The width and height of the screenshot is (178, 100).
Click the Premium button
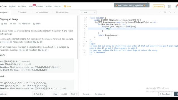click(159, 6)
